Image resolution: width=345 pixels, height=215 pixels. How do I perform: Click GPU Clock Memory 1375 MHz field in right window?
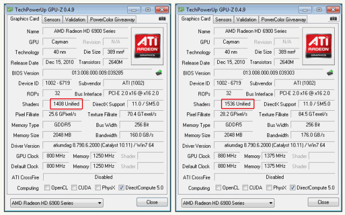click(275, 156)
